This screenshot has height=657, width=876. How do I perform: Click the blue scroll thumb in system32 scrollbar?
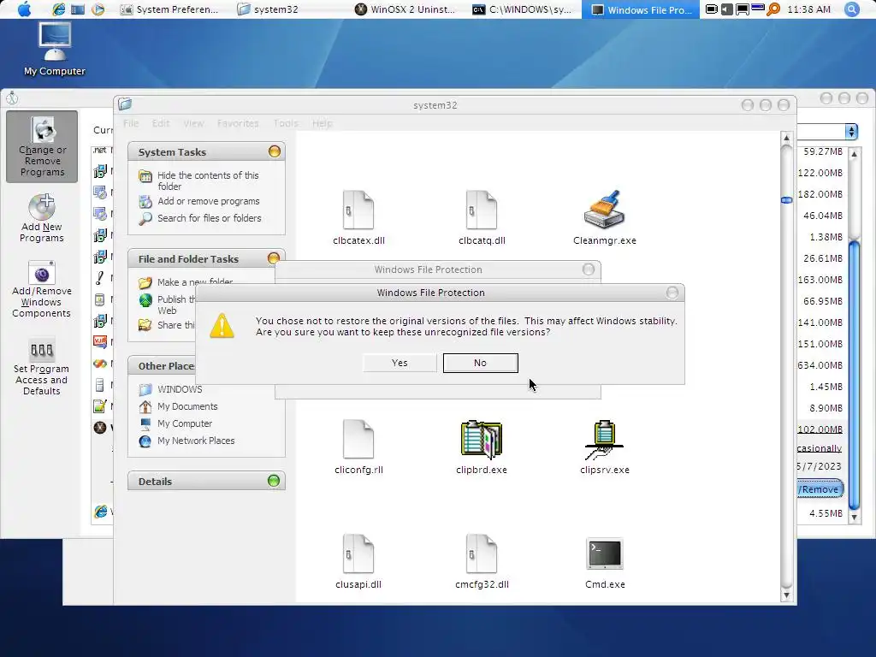coord(787,199)
